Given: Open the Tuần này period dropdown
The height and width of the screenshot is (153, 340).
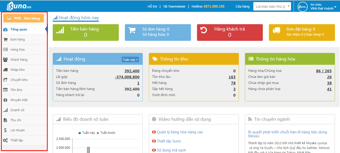Looking at the screenshot, I should (x=130, y=60).
